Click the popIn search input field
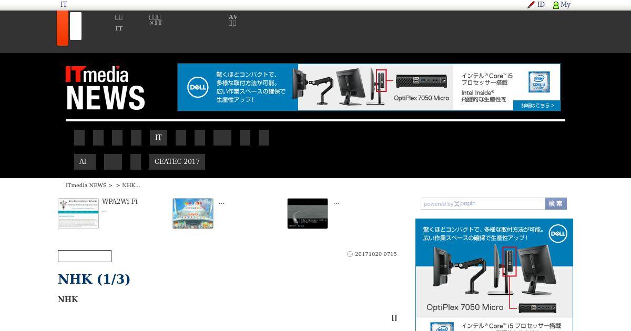 [x=483, y=204]
